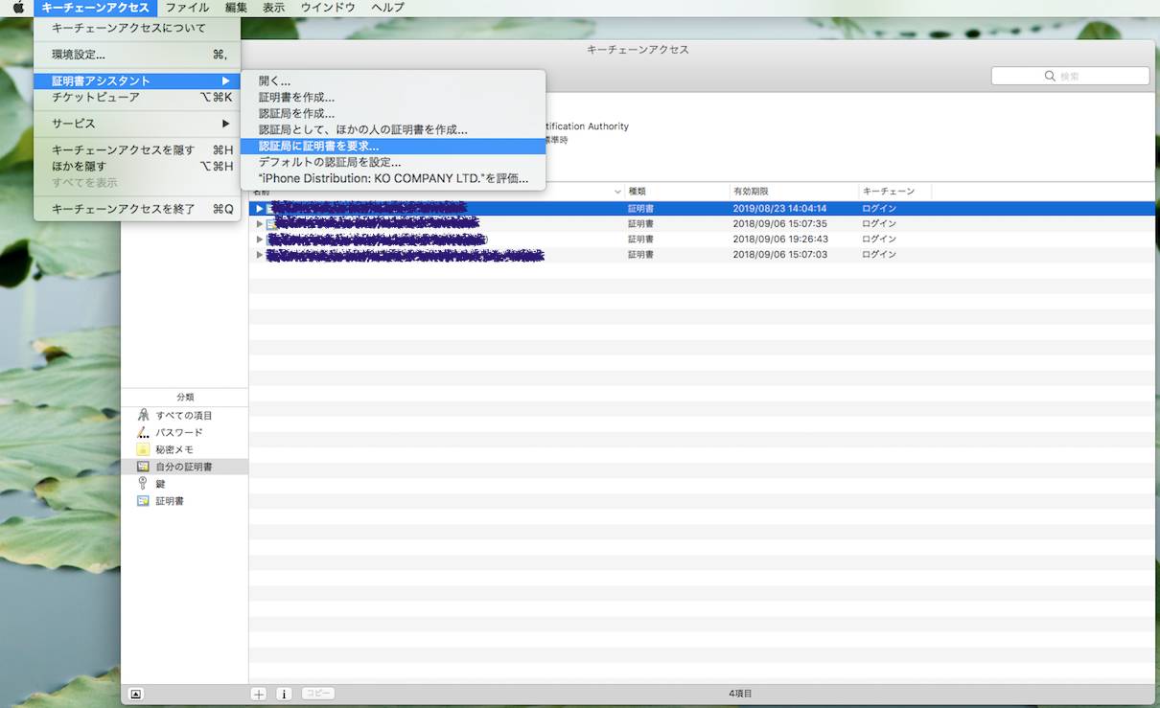Image resolution: width=1160 pixels, height=708 pixels.
Task: Open the ヘルプ menu
Action: [x=387, y=8]
